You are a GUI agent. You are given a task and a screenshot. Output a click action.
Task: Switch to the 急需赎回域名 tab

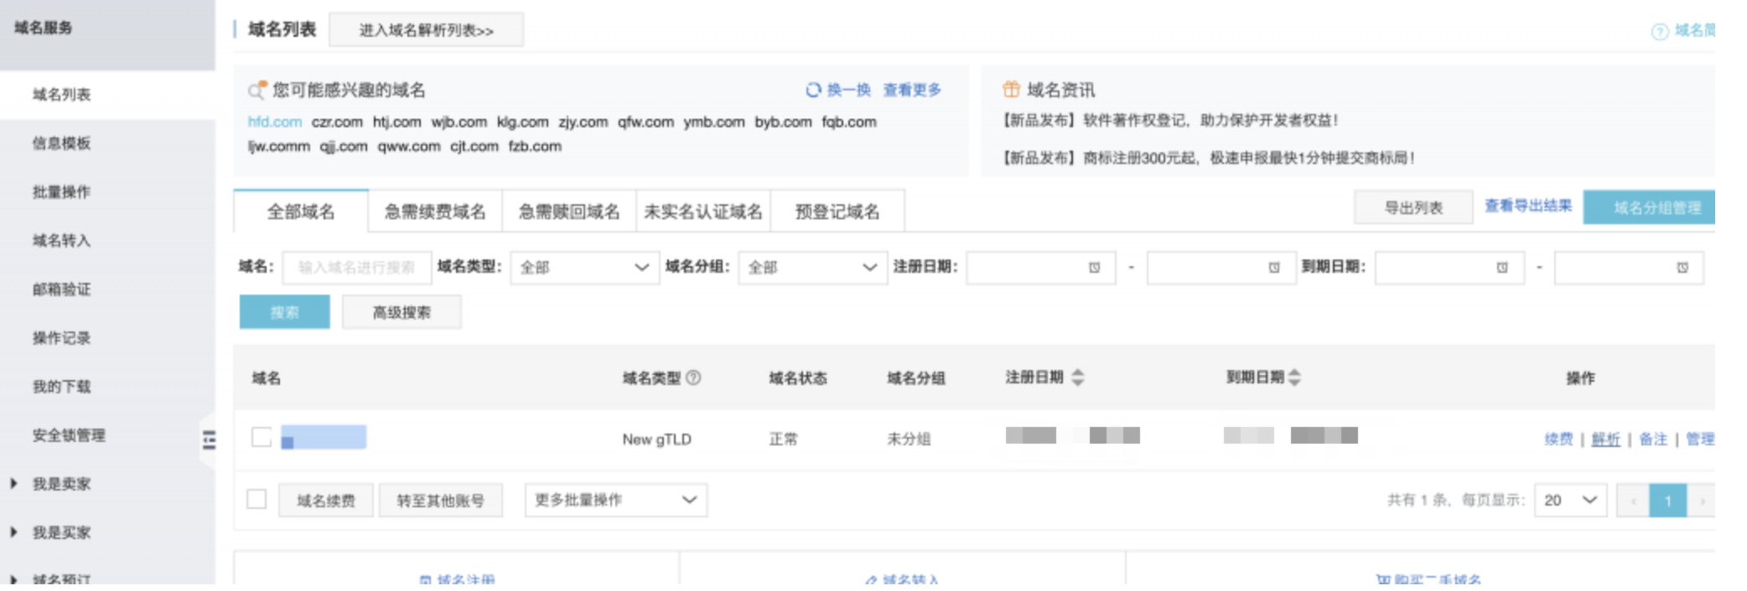pyautogui.click(x=569, y=211)
